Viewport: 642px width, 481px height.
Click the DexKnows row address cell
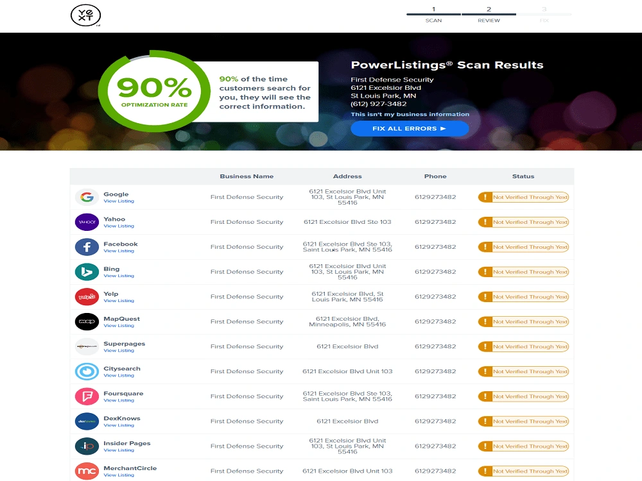pyautogui.click(x=347, y=421)
